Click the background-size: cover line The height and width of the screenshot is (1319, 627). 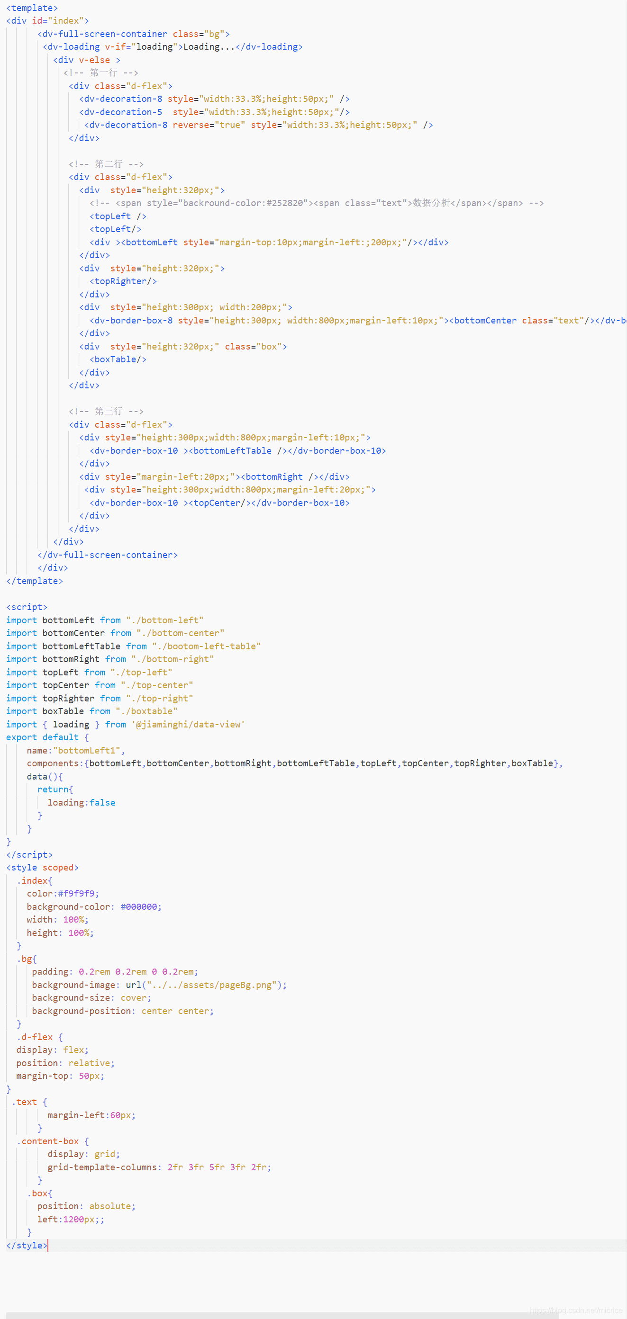[x=91, y=997]
